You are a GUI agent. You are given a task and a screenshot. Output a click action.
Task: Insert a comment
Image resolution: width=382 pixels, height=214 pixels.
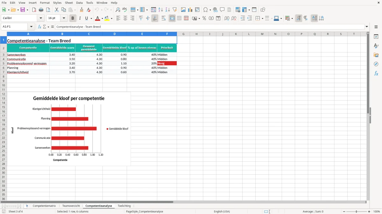(222, 10)
